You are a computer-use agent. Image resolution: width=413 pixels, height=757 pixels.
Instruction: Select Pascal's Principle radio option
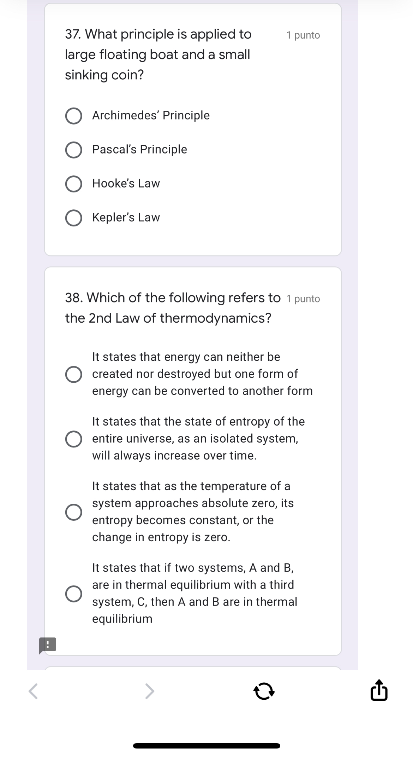(74, 150)
